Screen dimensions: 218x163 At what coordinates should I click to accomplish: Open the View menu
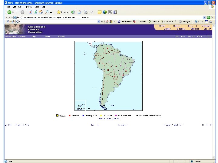(20, 7)
